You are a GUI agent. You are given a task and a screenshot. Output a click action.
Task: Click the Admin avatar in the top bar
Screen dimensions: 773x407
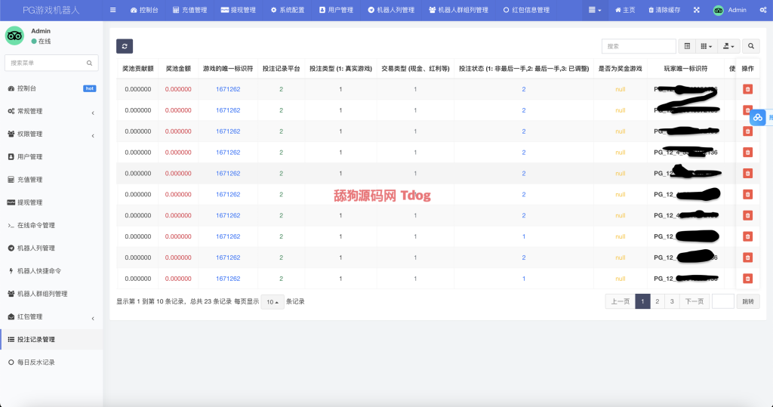point(718,11)
